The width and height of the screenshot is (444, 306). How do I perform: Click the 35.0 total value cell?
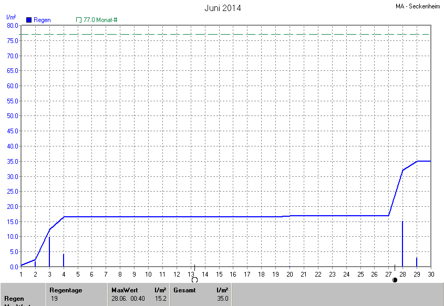tap(223, 299)
